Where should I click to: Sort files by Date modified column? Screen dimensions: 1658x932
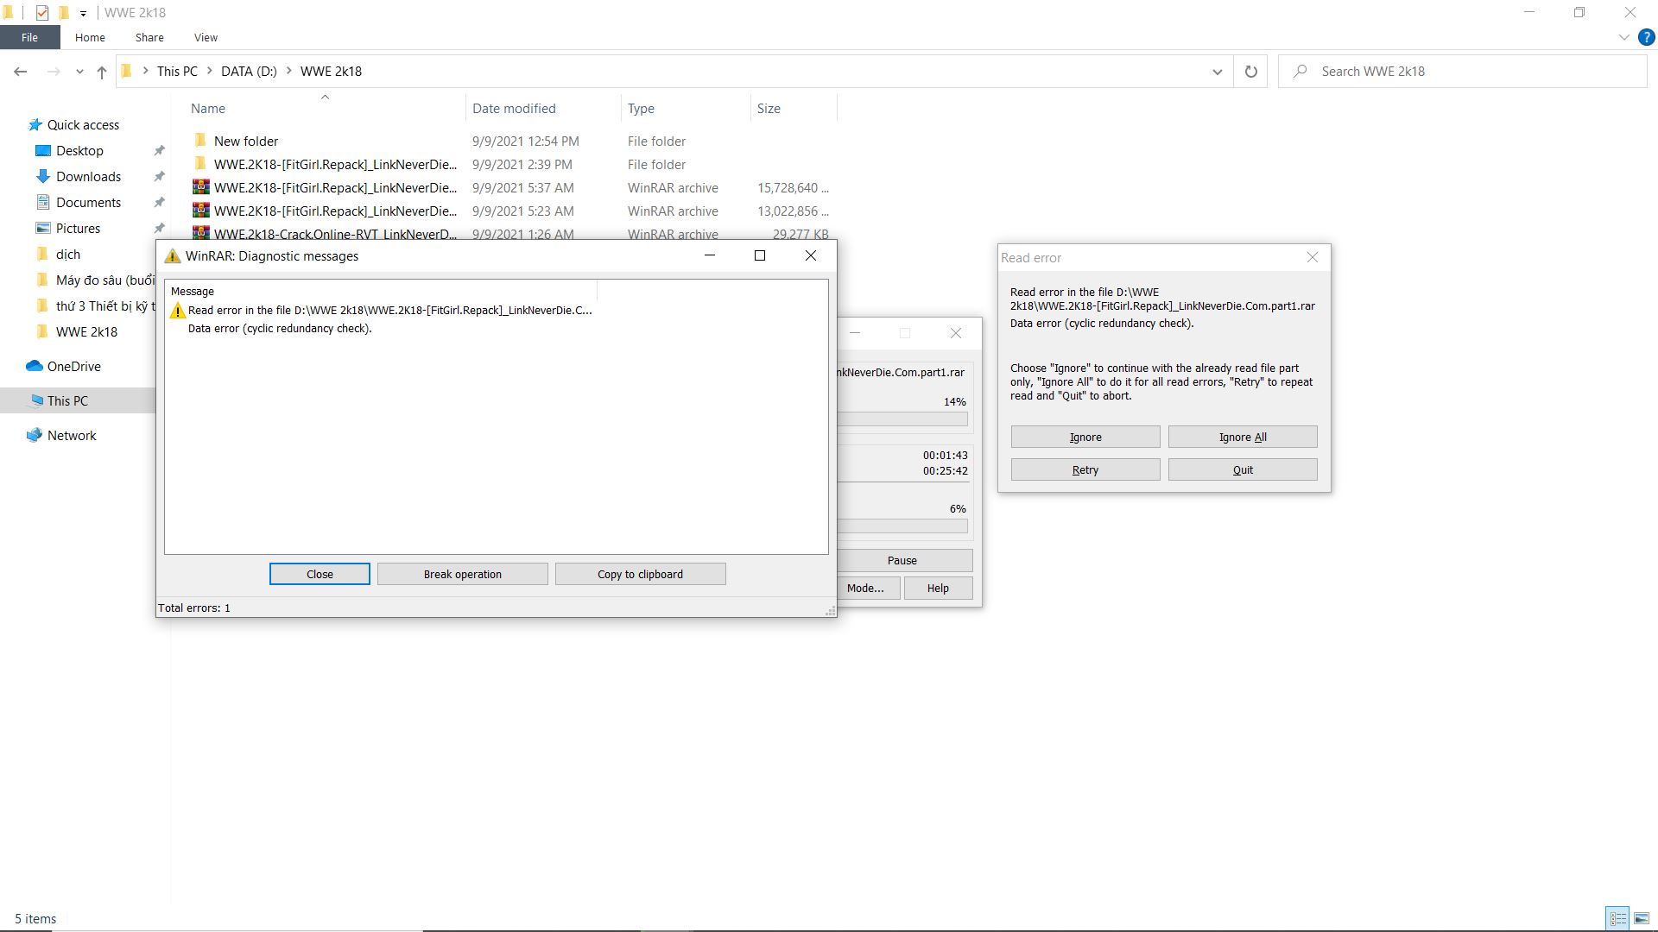click(514, 108)
